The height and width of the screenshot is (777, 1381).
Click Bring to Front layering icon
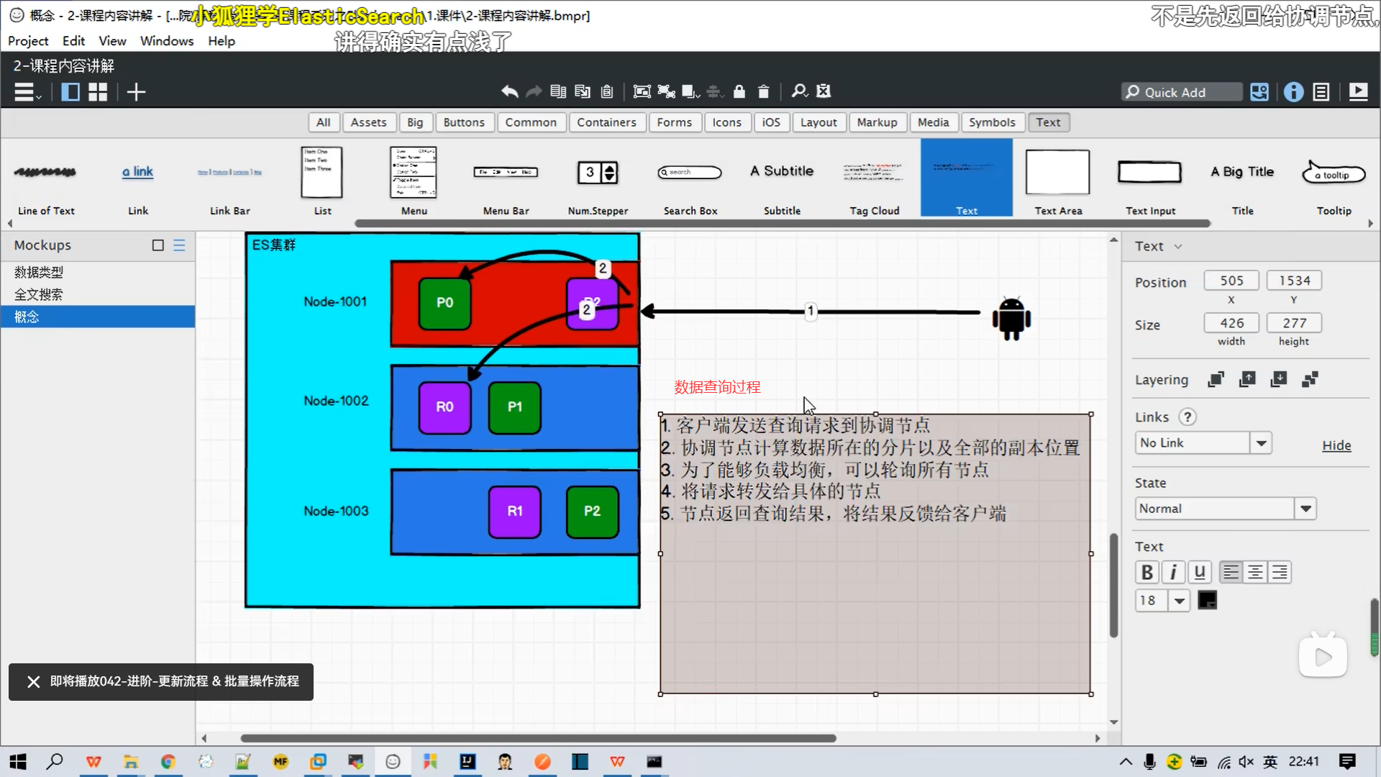(1216, 380)
